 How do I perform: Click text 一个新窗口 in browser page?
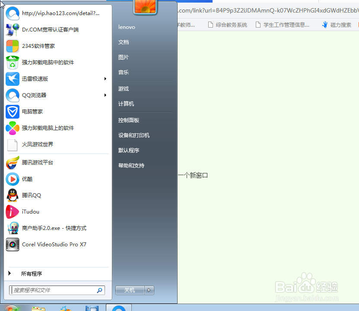tap(193, 176)
